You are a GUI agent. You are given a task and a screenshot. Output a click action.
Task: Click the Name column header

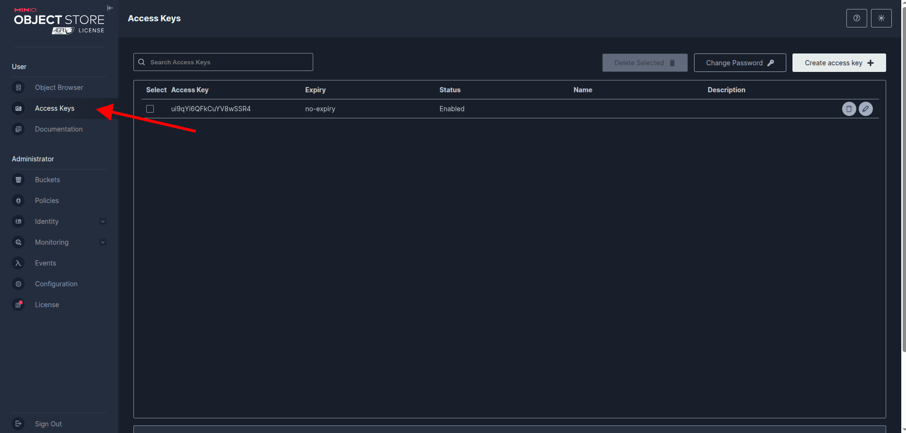[x=583, y=90]
